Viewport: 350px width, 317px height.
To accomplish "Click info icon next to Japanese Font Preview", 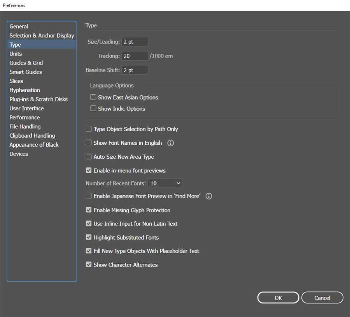I will 209,196.
